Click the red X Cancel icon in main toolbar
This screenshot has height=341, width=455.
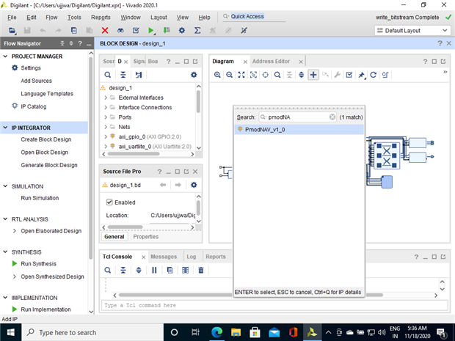[105, 31]
